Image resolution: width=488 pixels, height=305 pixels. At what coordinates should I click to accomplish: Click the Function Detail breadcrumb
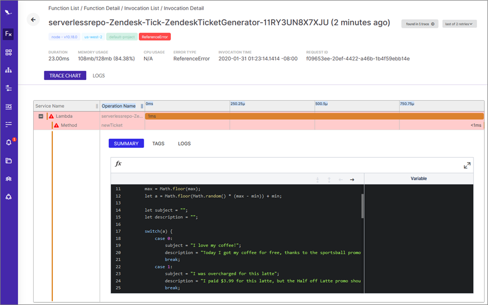point(101,9)
